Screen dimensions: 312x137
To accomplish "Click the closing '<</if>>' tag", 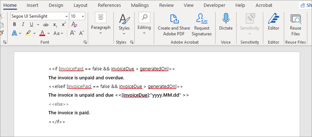I will [57, 122].
